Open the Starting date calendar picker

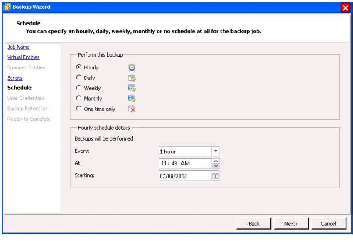point(216,176)
